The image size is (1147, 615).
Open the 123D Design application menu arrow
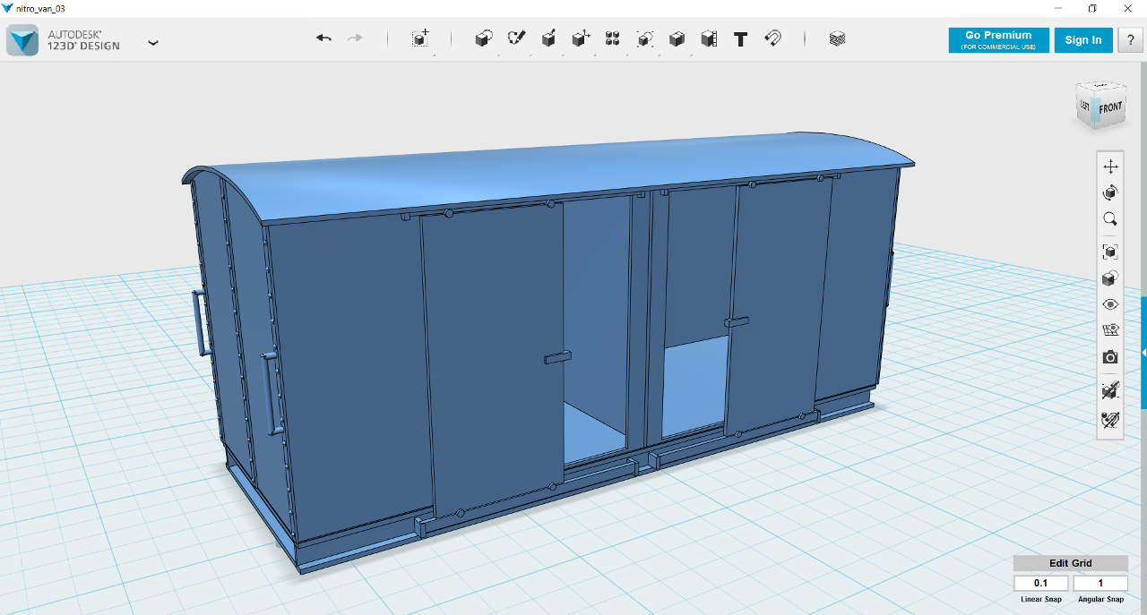coord(153,42)
